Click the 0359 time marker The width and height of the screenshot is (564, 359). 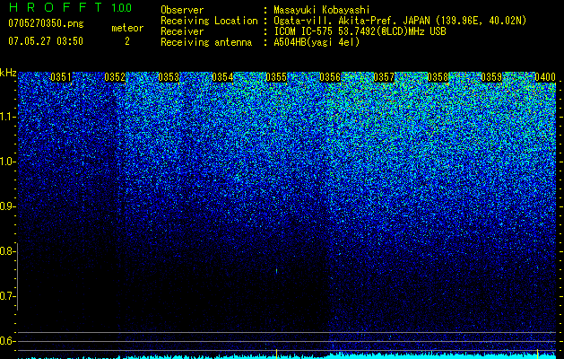[x=491, y=77]
